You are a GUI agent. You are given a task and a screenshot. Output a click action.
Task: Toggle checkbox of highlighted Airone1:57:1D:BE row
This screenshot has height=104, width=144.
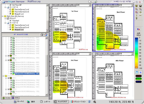click(x=11, y=73)
